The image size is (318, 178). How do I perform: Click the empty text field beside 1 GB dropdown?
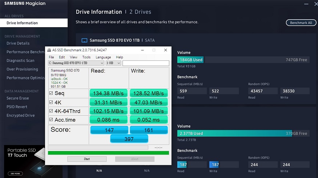click(x=146, y=63)
